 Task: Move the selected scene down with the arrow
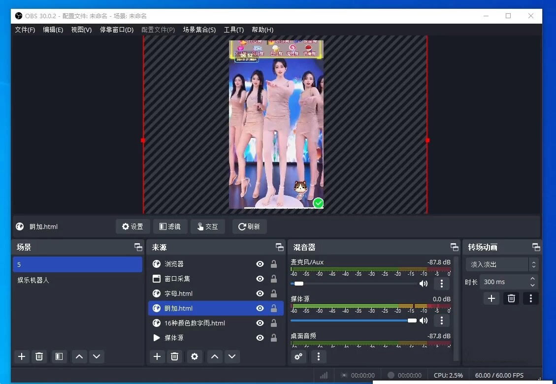click(97, 356)
